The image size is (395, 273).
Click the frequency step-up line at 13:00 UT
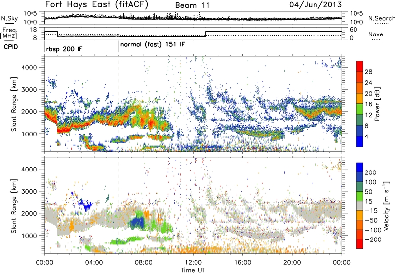[206, 34]
